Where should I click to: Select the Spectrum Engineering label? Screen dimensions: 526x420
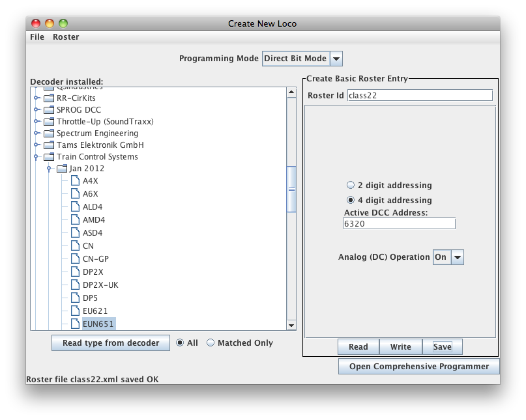[x=97, y=133]
